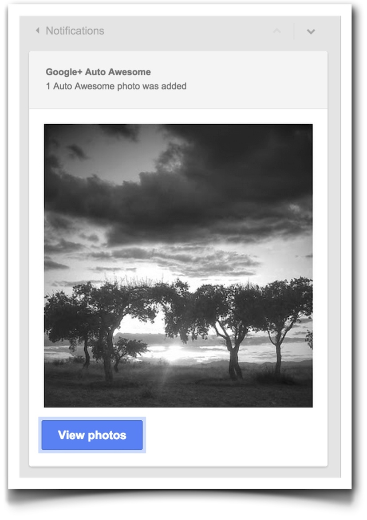Click the grassy foreground of the image

click(178, 390)
